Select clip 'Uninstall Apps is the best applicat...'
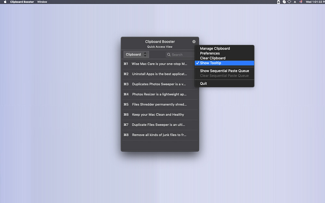 pyautogui.click(x=160, y=74)
